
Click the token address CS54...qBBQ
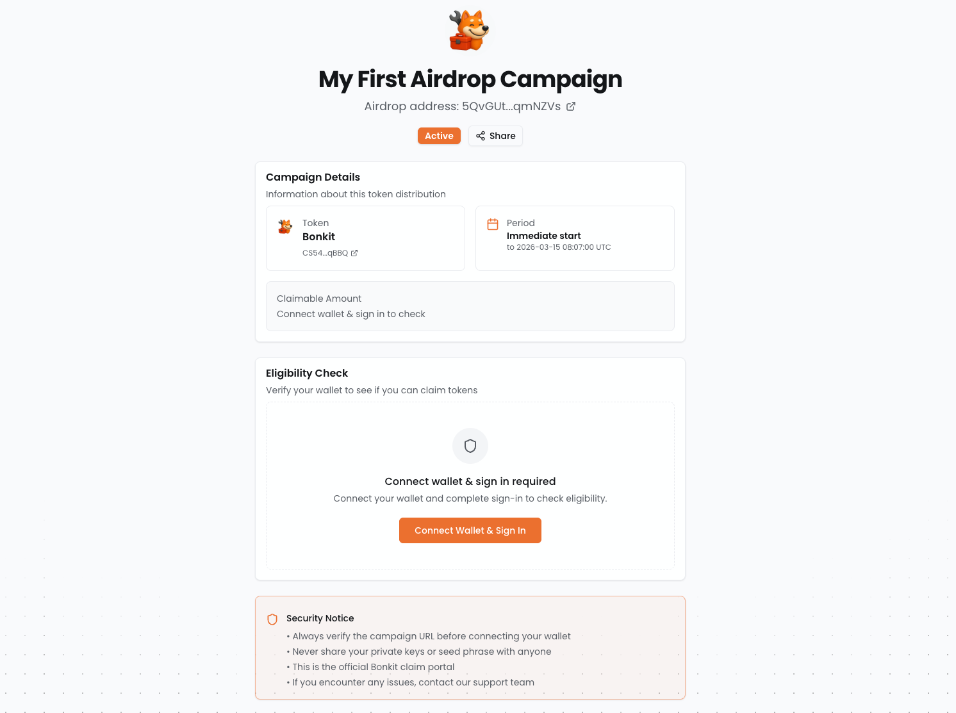[x=325, y=253]
